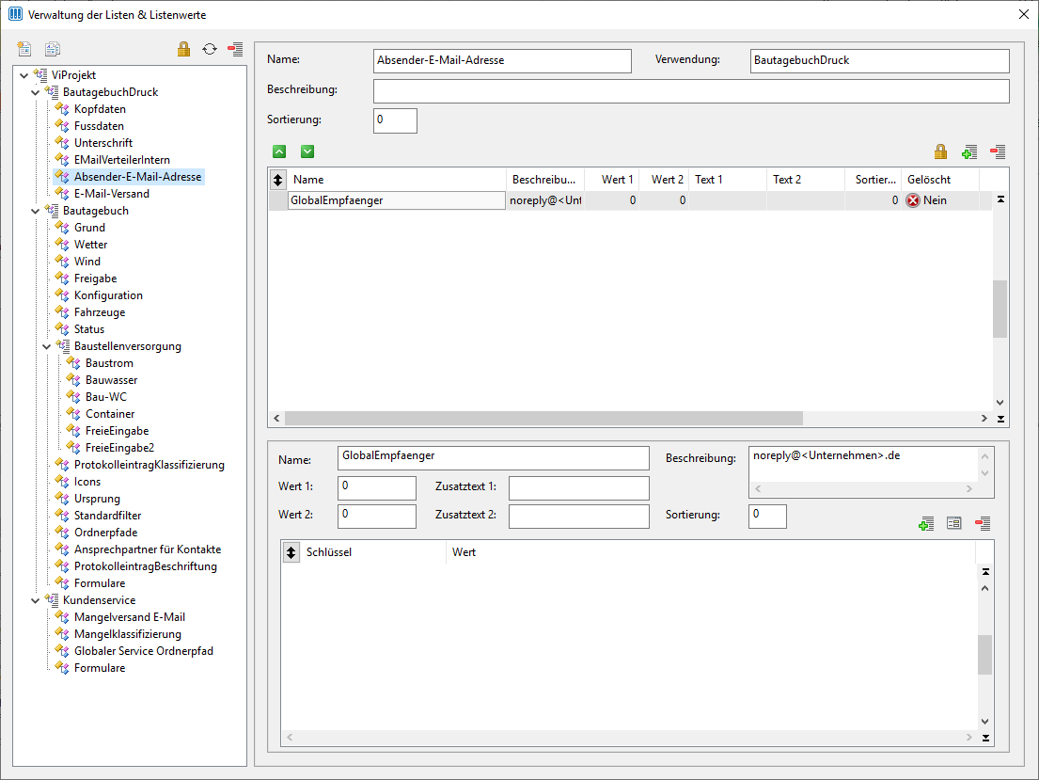This screenshot has height=780, width=1039.
Task: Delete list value with red minus icon
Action: (x=998, y=151)
